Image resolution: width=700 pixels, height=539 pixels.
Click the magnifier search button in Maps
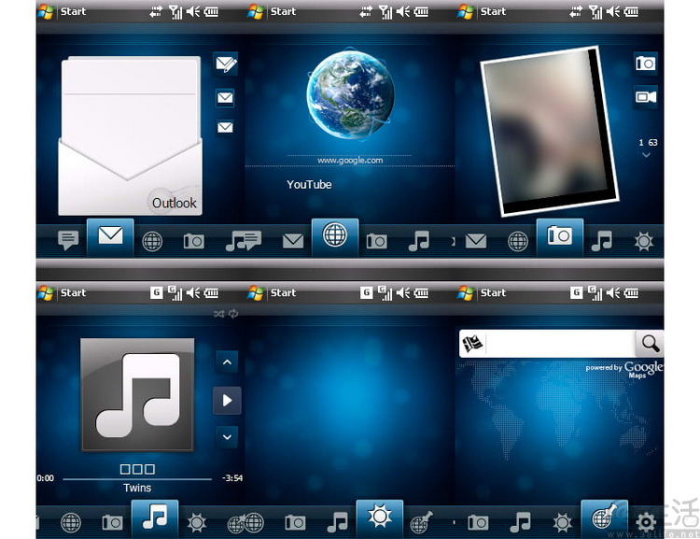(650, 344)
